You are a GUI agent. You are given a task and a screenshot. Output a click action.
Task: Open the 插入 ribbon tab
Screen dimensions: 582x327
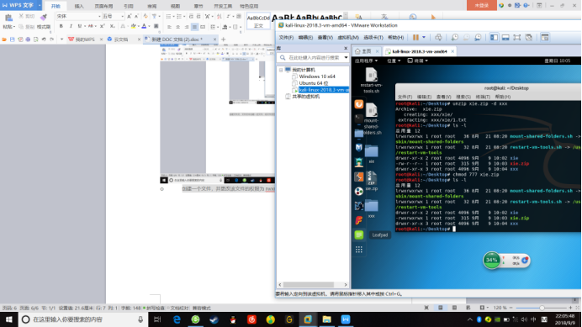click(x=79, y=6)
